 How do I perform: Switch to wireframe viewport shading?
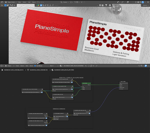136,2
